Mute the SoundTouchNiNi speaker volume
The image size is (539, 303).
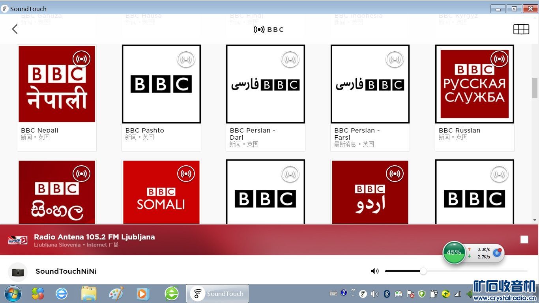click(374, 271)
